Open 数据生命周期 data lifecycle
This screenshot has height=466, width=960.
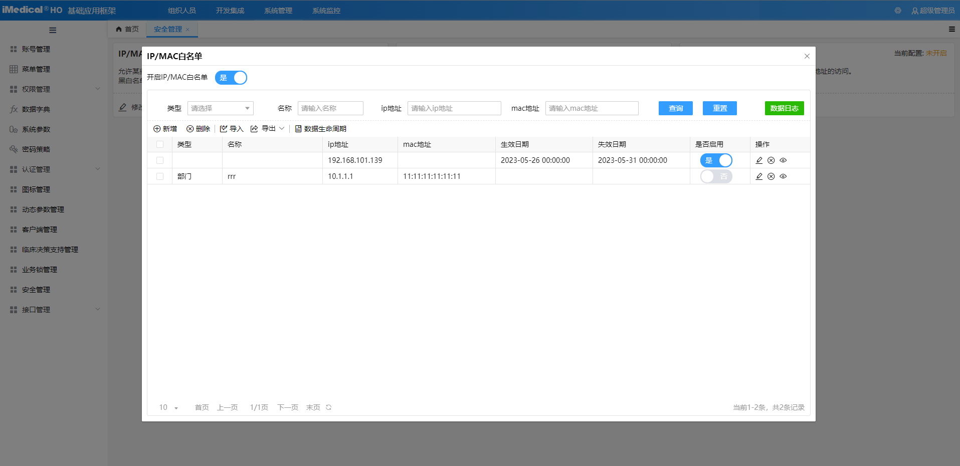click(321, 129)
